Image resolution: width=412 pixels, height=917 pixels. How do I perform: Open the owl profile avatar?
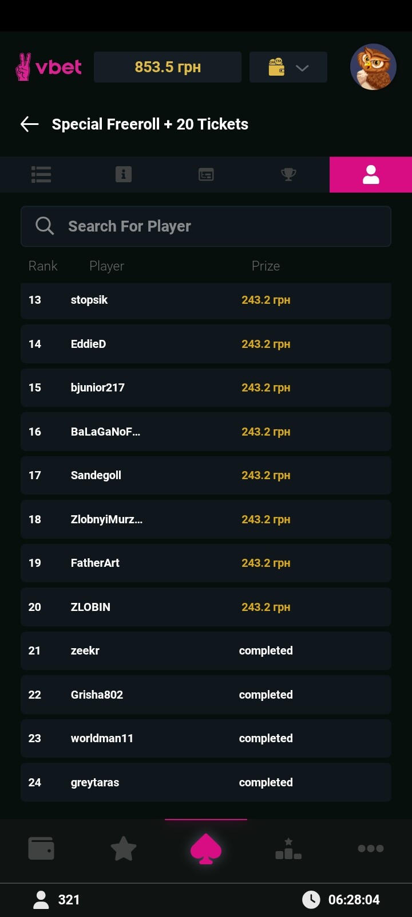click(x=373, y=67)
